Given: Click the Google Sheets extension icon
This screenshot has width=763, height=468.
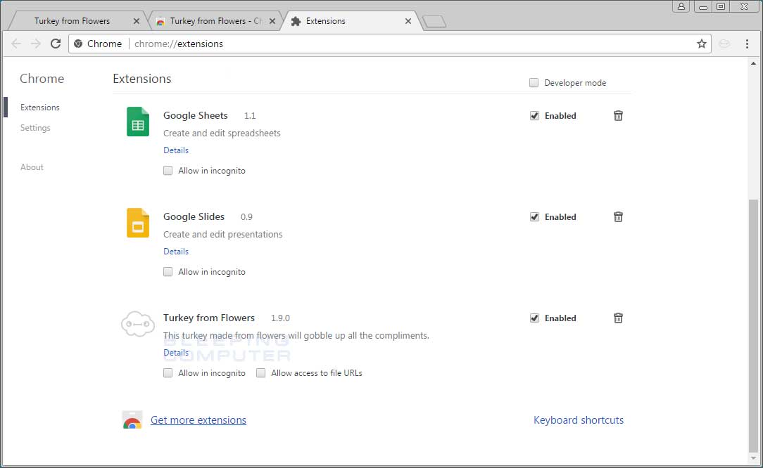Looking at the screenshot, I should point(138,122).
